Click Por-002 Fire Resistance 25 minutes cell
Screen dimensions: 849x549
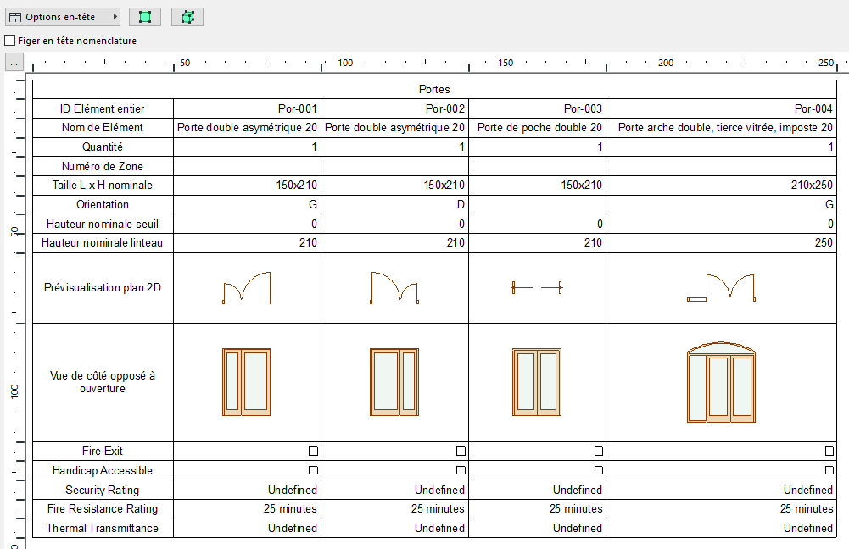(x=394, y=509)
